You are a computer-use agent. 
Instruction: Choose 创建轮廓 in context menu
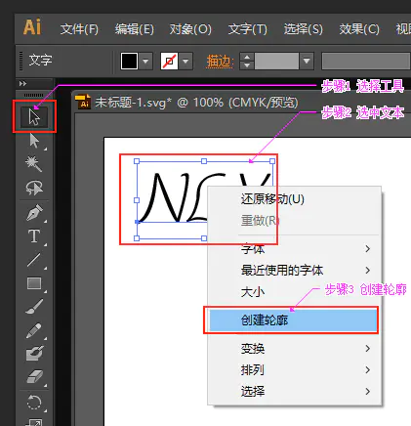click(293, 319)
